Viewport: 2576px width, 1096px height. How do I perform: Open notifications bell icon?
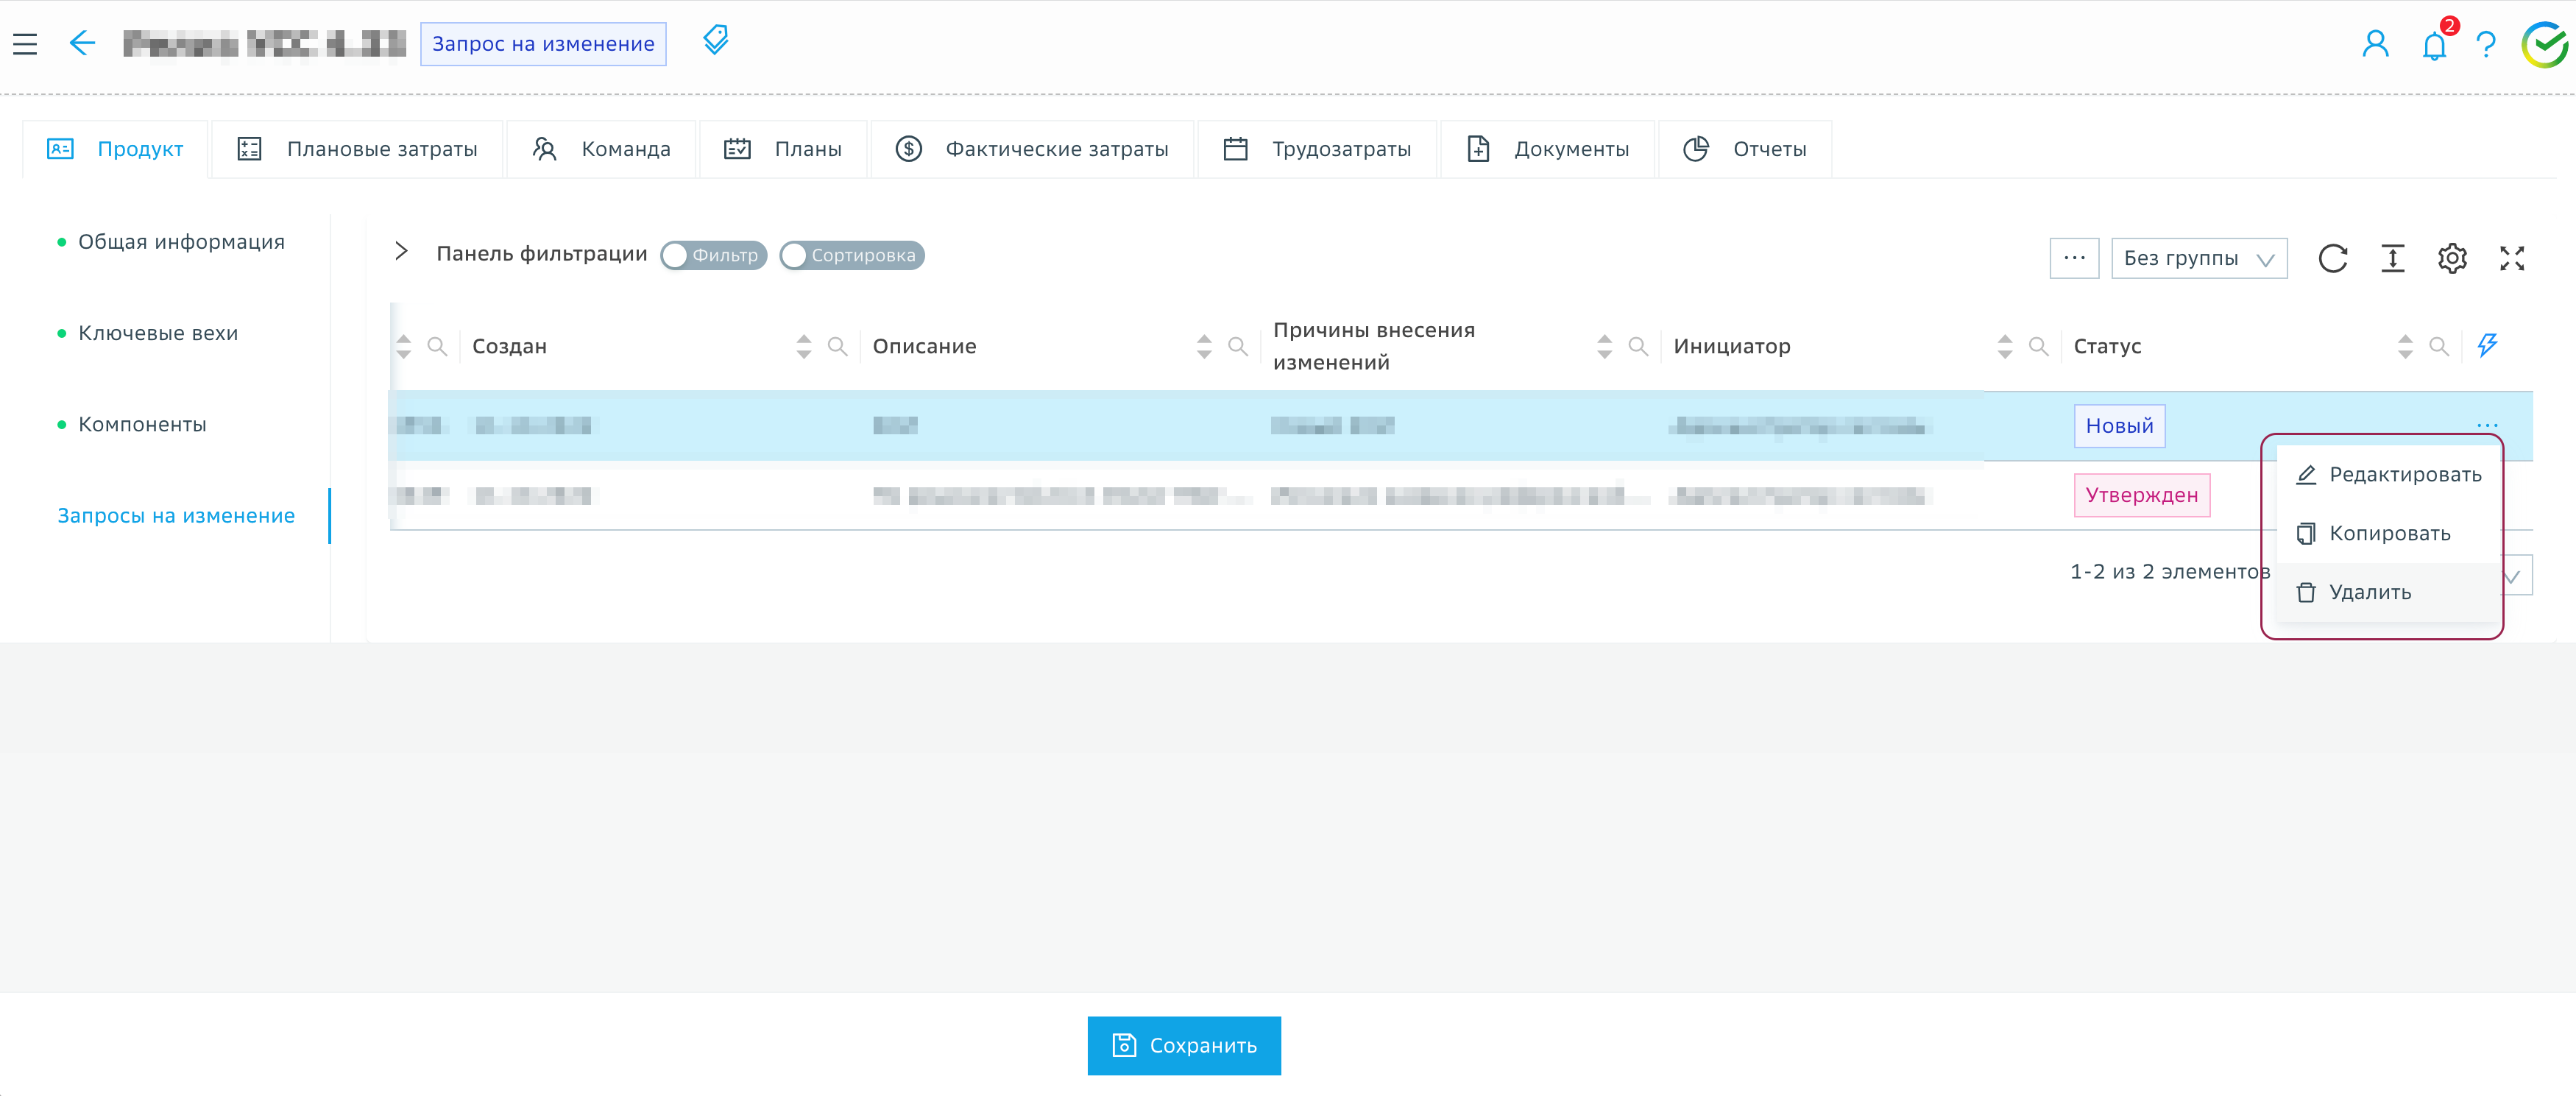(2433, 45)
